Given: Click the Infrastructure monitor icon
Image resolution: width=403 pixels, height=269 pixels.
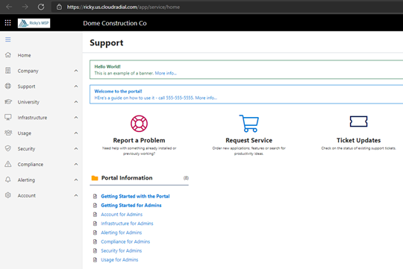Looking at the screenshot, I should [x=8, y=117].
